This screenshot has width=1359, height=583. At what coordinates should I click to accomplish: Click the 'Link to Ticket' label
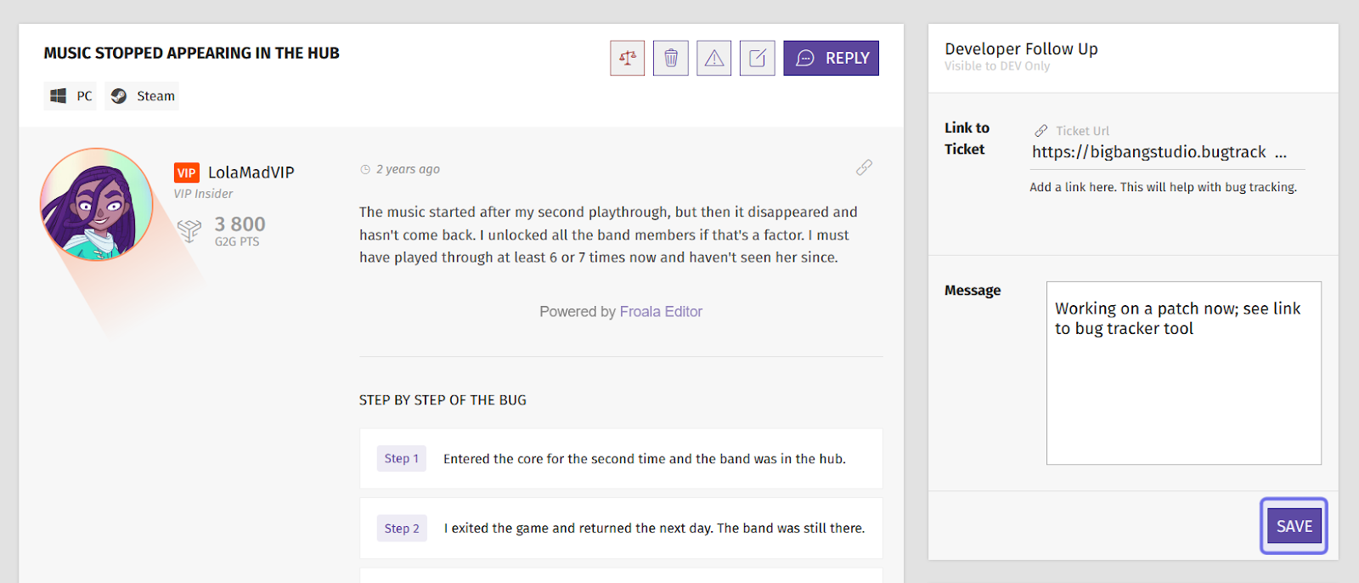coord(967,139)
